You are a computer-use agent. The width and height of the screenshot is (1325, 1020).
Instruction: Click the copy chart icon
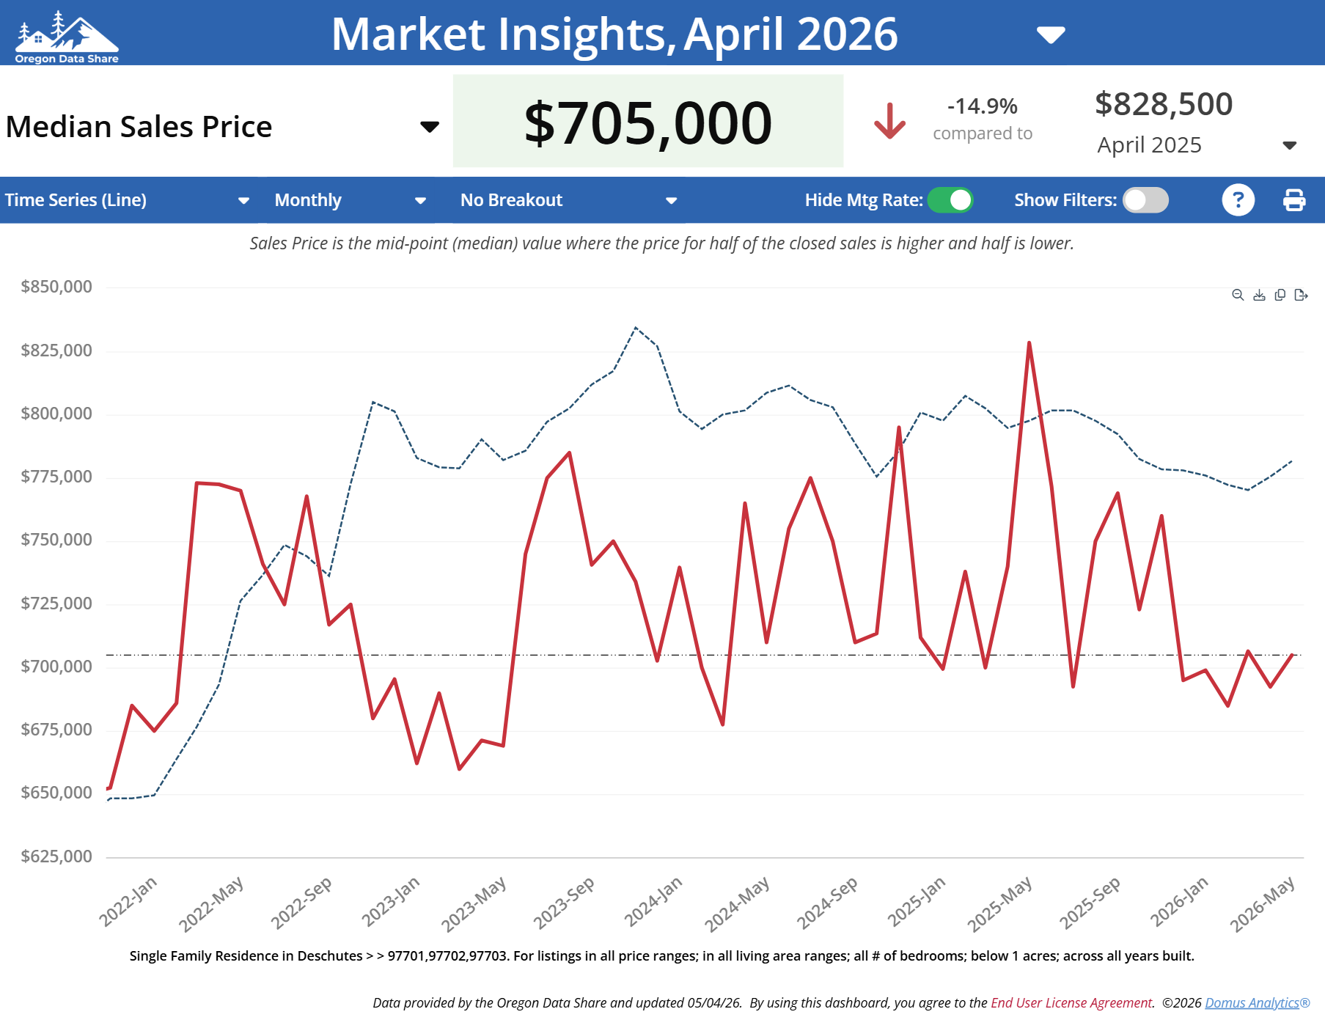click(x=1280, y=295)
